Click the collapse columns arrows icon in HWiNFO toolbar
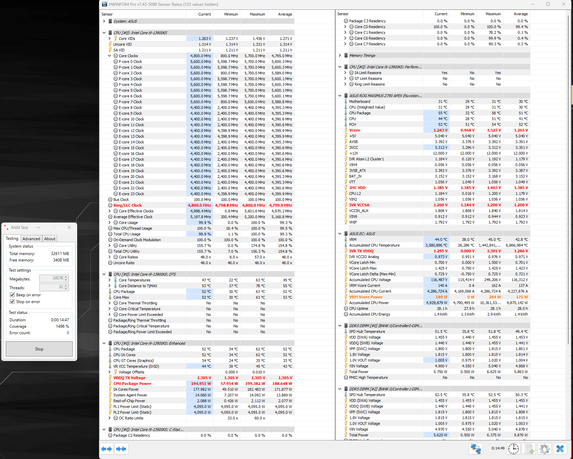This screenshot has height=459, width=573. [x=121, y=449]
